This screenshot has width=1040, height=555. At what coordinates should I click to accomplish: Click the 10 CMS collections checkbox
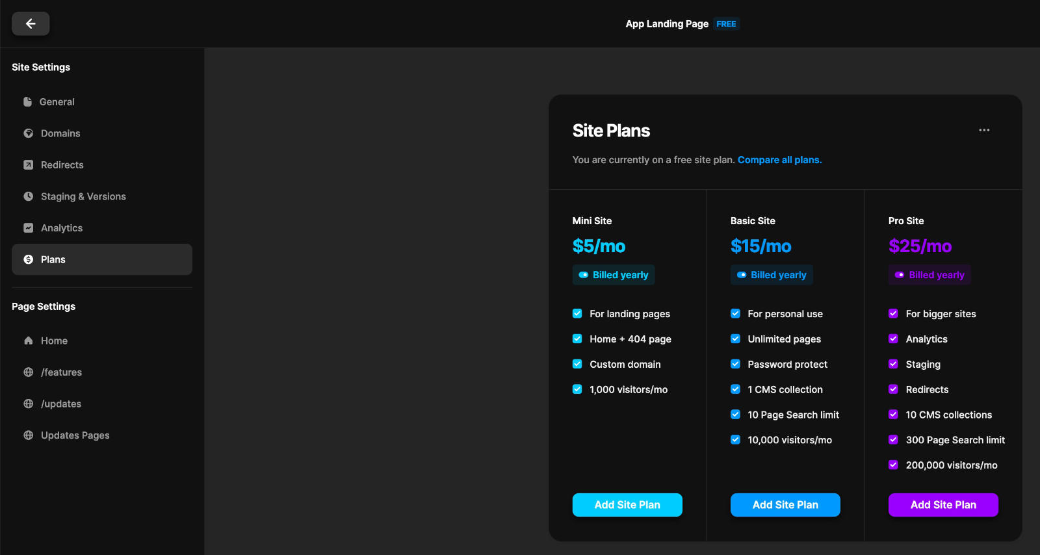pos(893,415)
